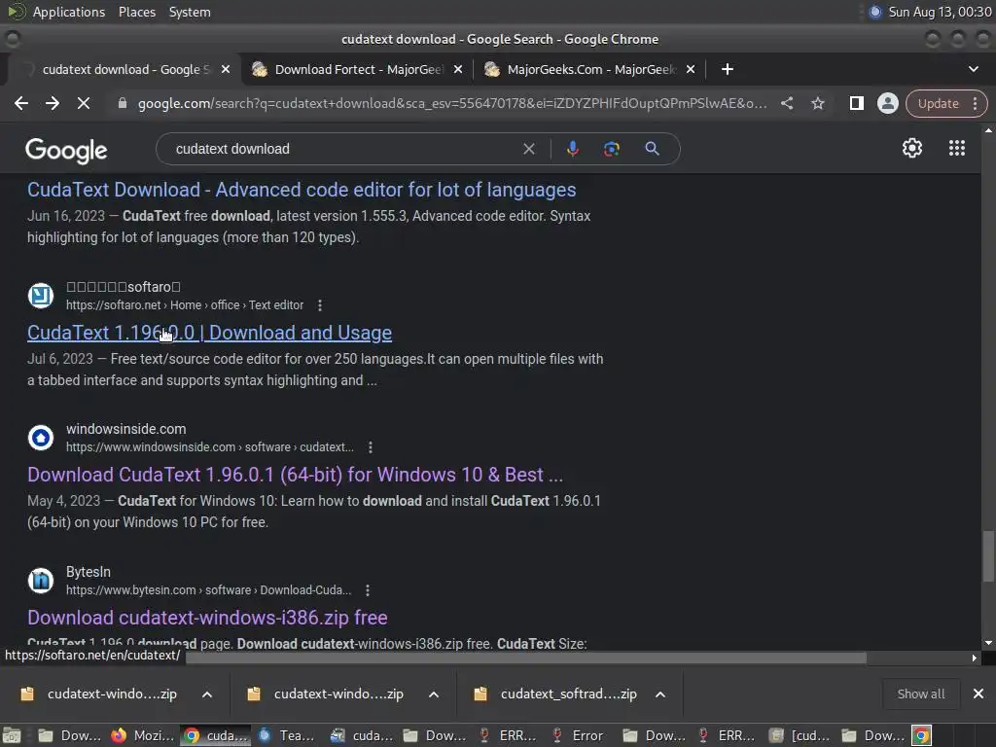Open a new Chrome tab
Viewport: 996px width, 747px height.
728,69
